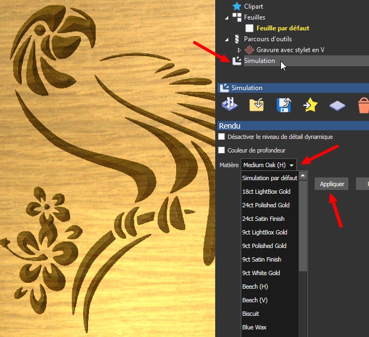Screen dimensions: 369x337
Task: Select Parcours d'outils tree item
Action: click(x=268, y=39)
